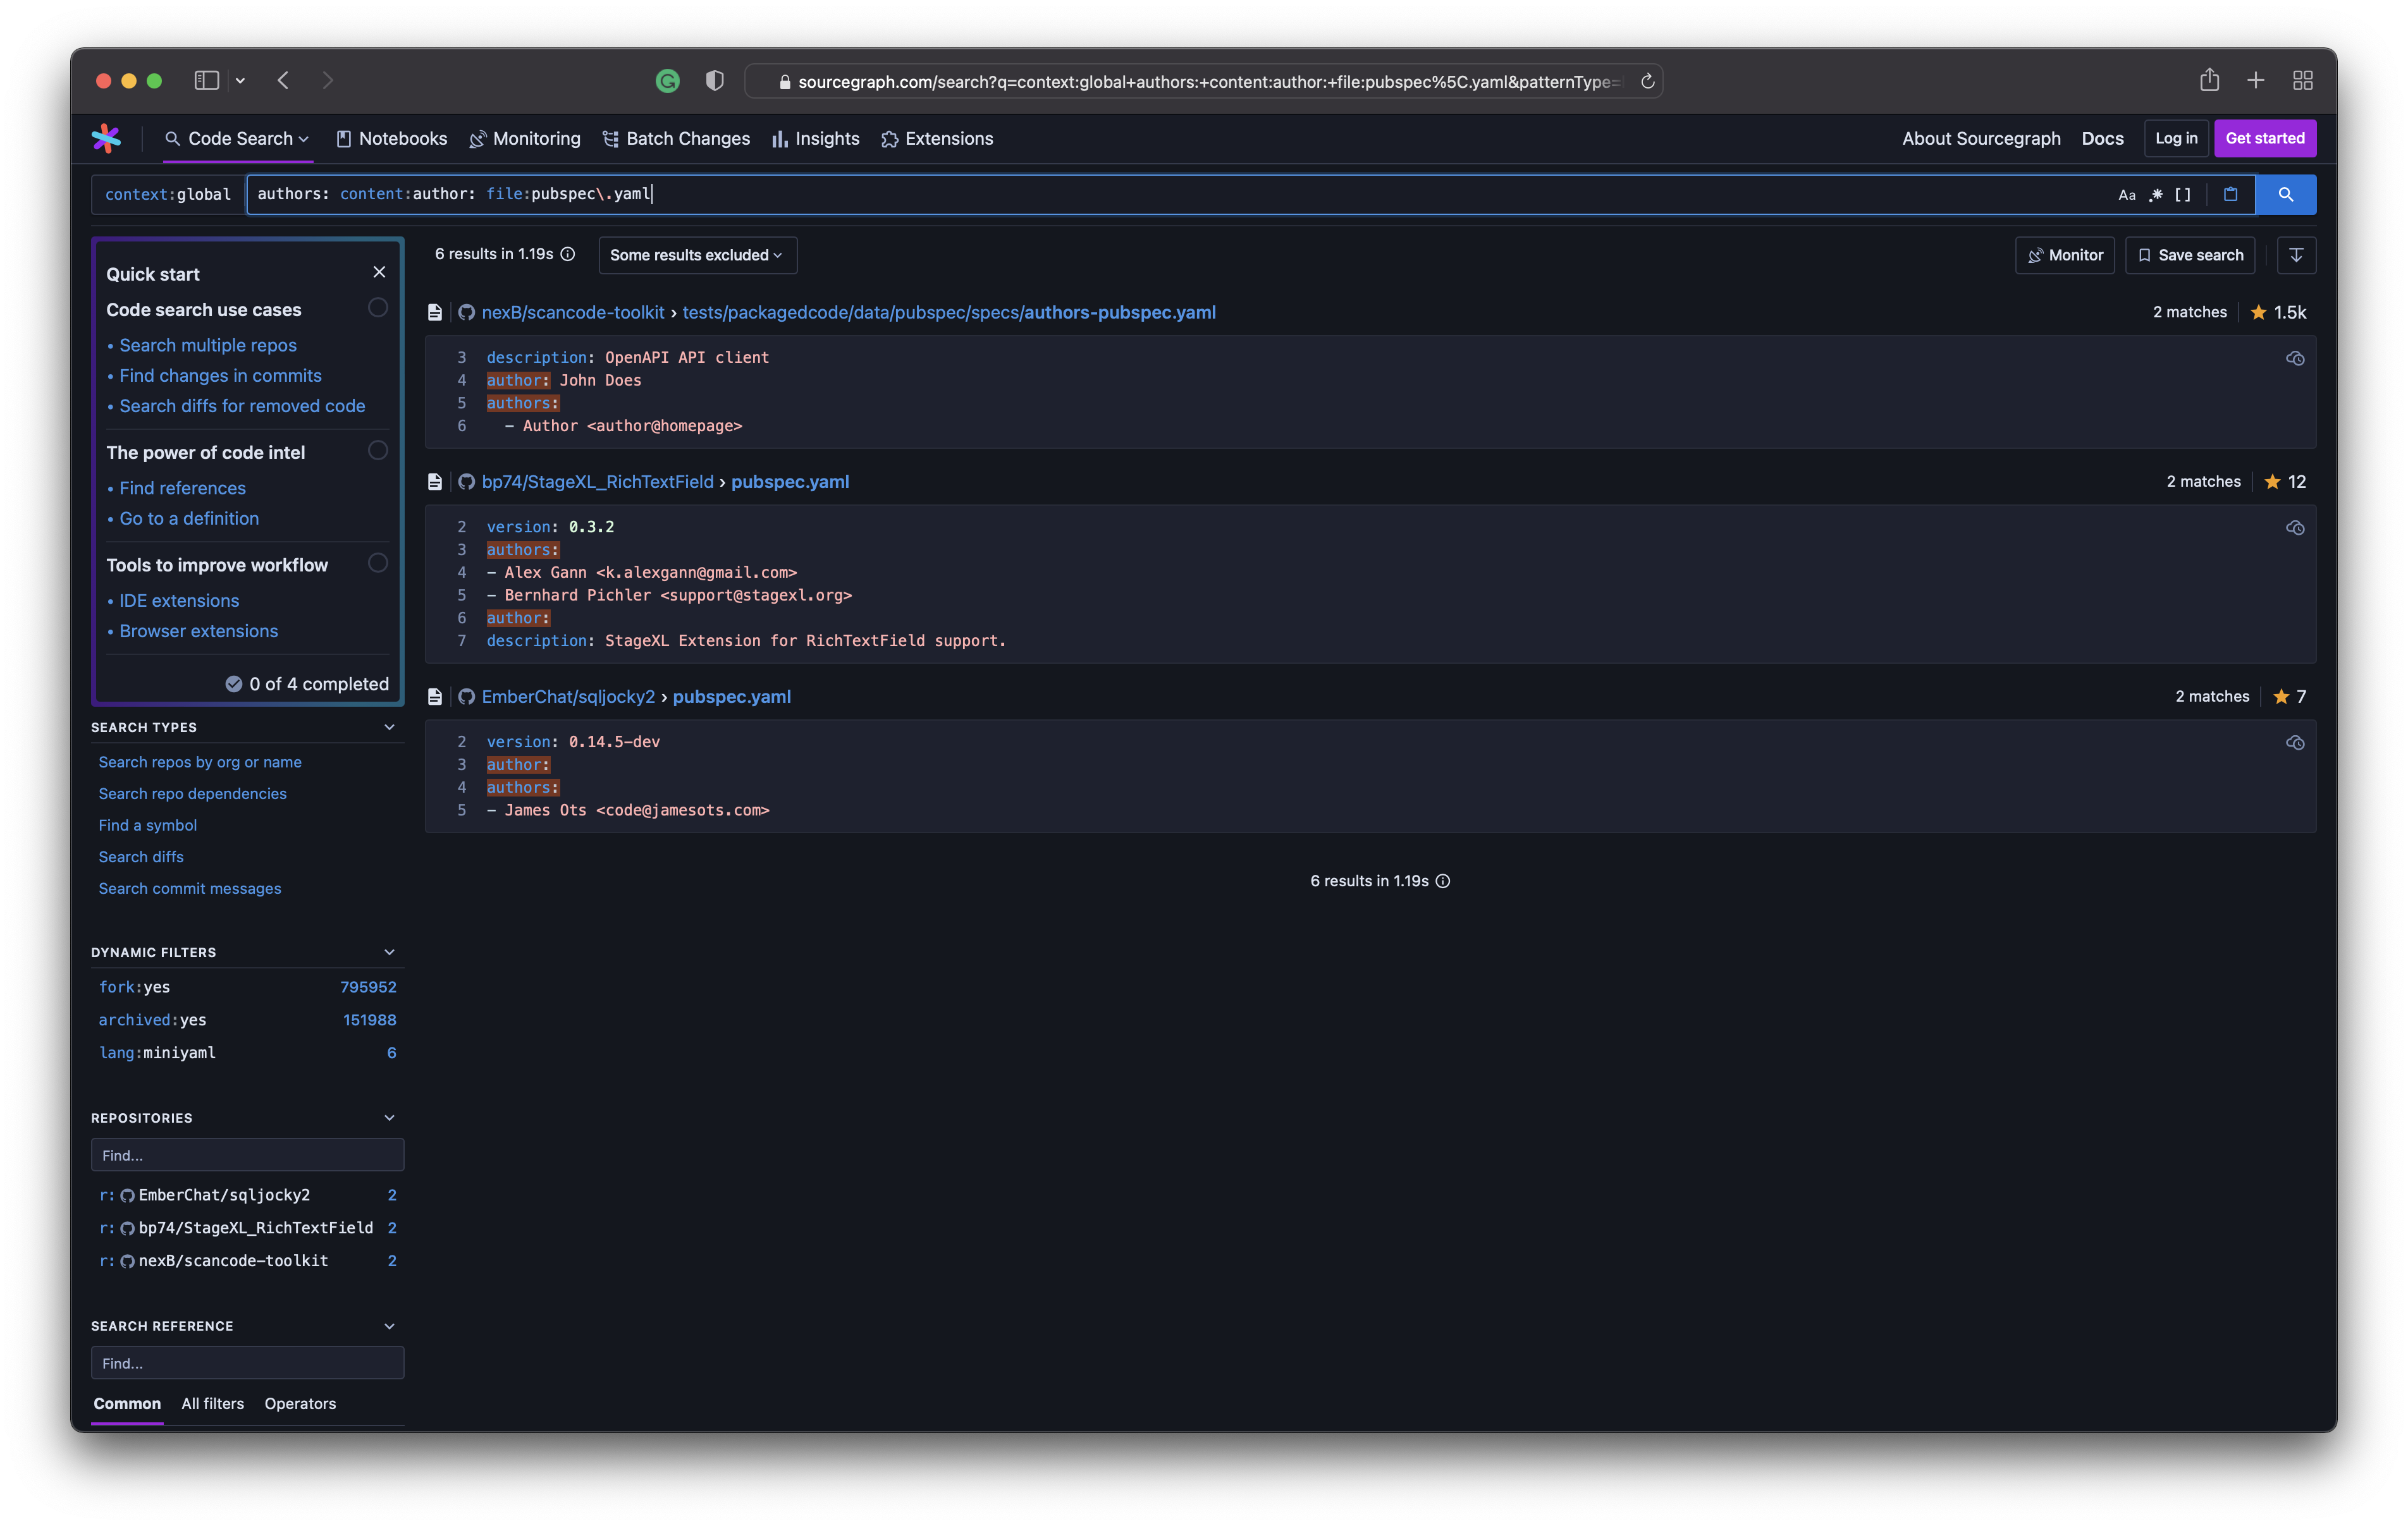Open Search multiple repos link

click(x=208, y=345)
